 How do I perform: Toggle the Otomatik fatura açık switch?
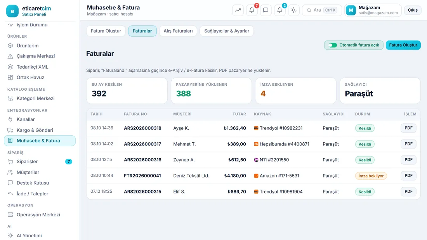[x=333, y=45]
